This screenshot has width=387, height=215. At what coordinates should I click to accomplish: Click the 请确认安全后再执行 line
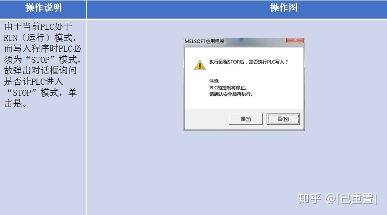click(x=231, y=94)
